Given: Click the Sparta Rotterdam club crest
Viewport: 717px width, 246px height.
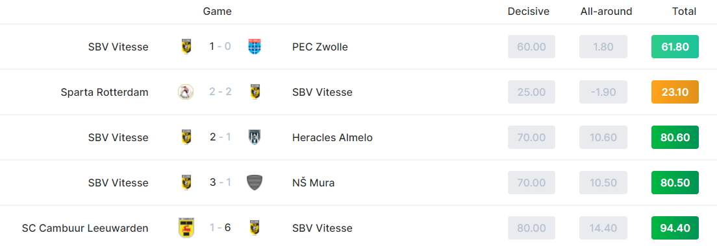Looking at the screenshot, I should (186, 92).
